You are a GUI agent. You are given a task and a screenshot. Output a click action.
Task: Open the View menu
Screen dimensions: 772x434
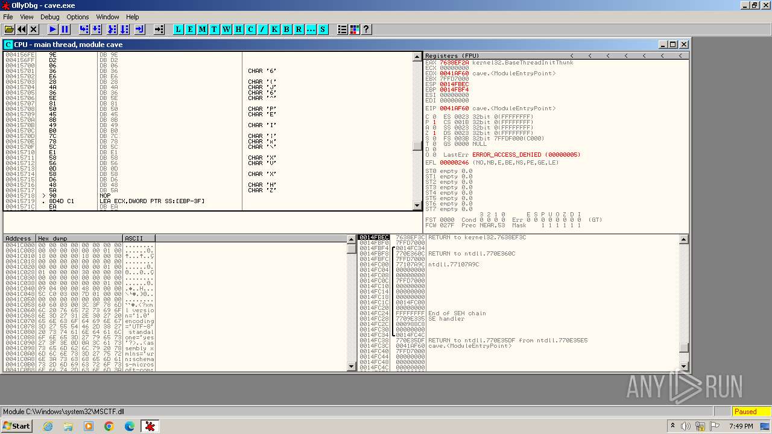pos(27,17)
